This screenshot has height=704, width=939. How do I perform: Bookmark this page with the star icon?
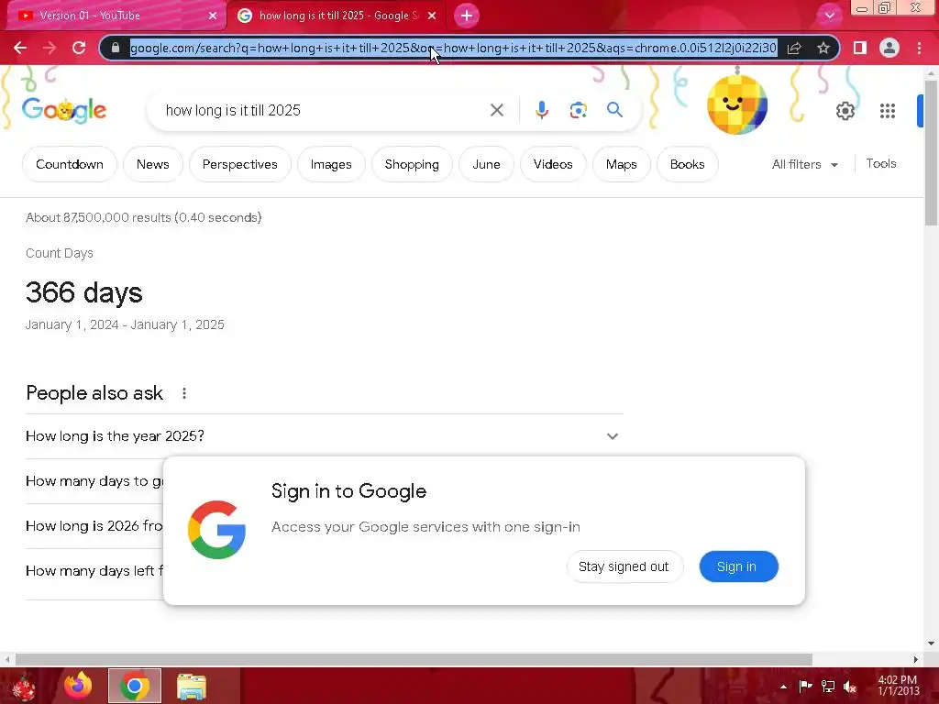coord(823,48)
